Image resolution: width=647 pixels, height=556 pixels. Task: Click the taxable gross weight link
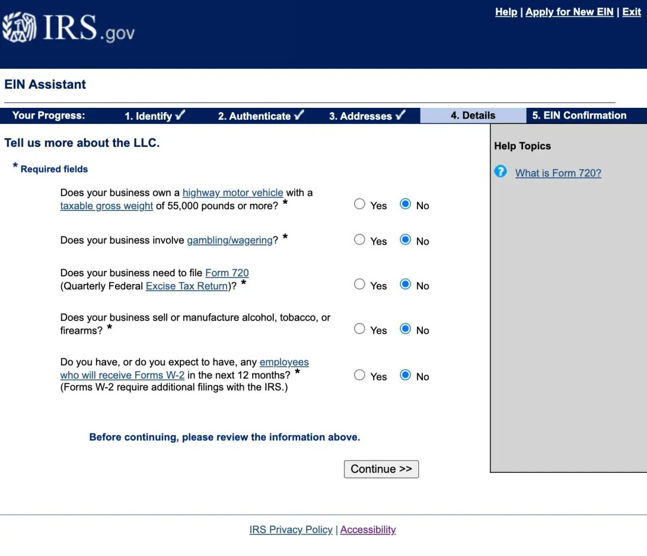coord(107,206)
